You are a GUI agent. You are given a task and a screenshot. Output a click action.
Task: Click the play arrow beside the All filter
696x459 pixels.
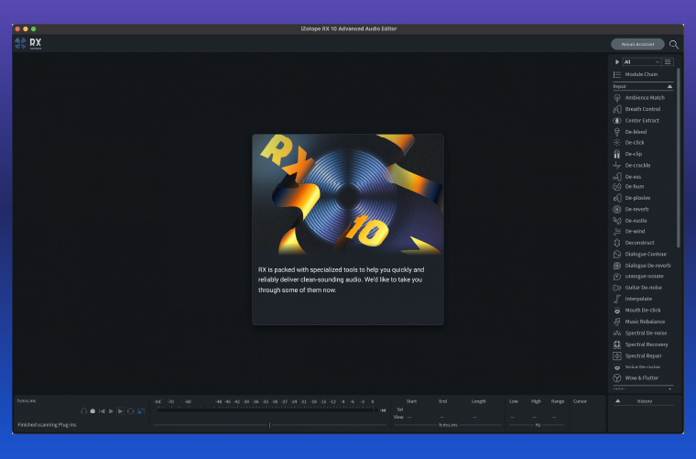[x=617, y=61]
